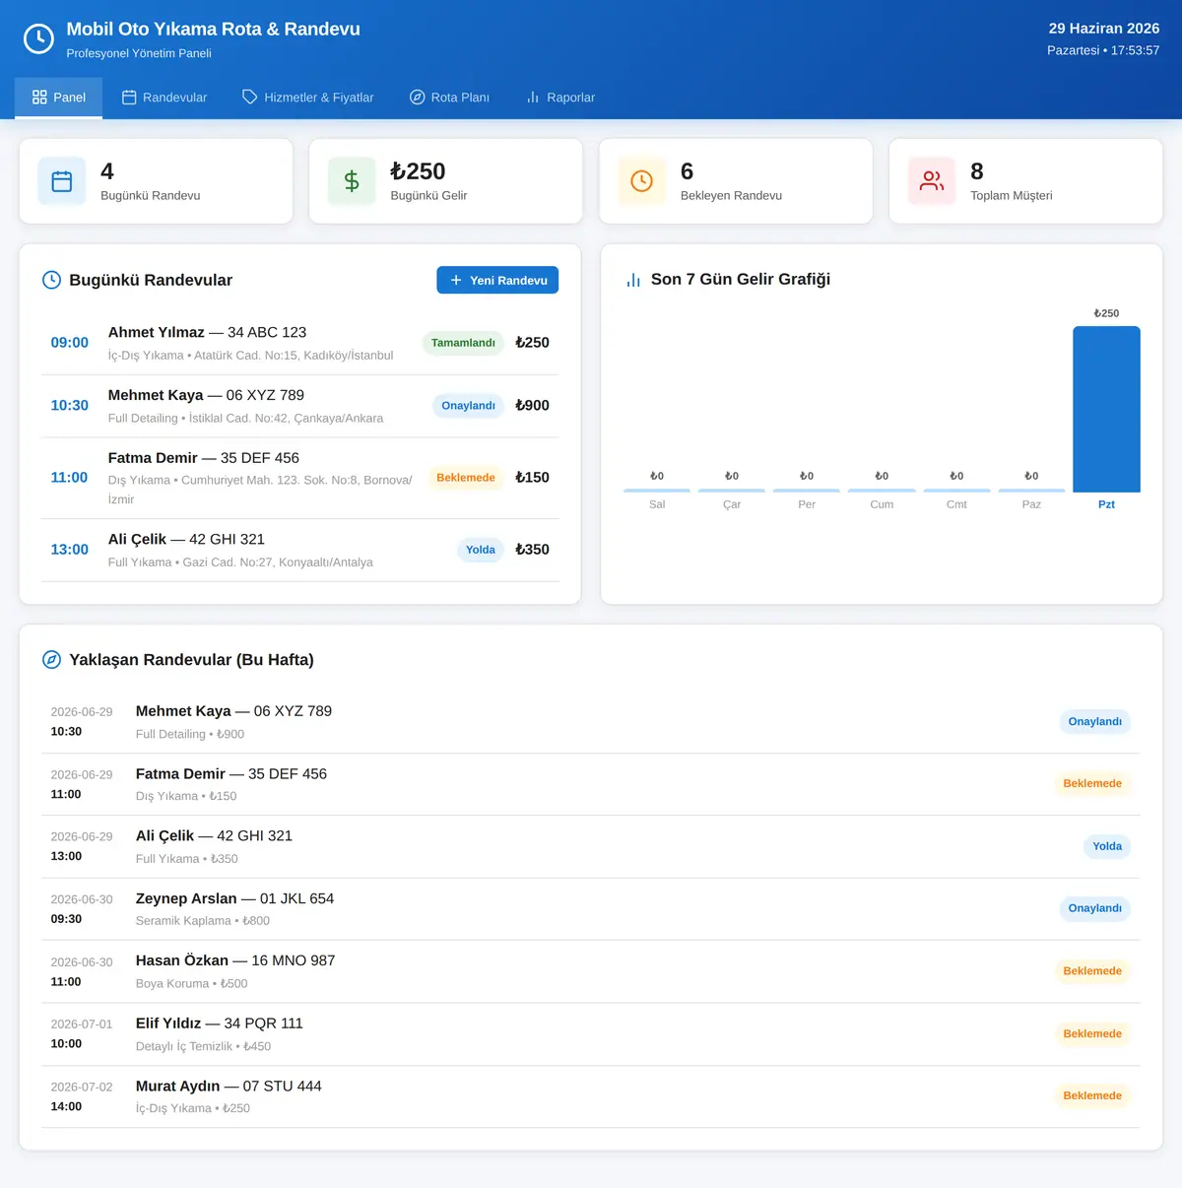Click the 2026-07-02 date in upcoming list
Viewport: 1182px width, 1188px height.
pyautogui.click(x=82, y=1087)
